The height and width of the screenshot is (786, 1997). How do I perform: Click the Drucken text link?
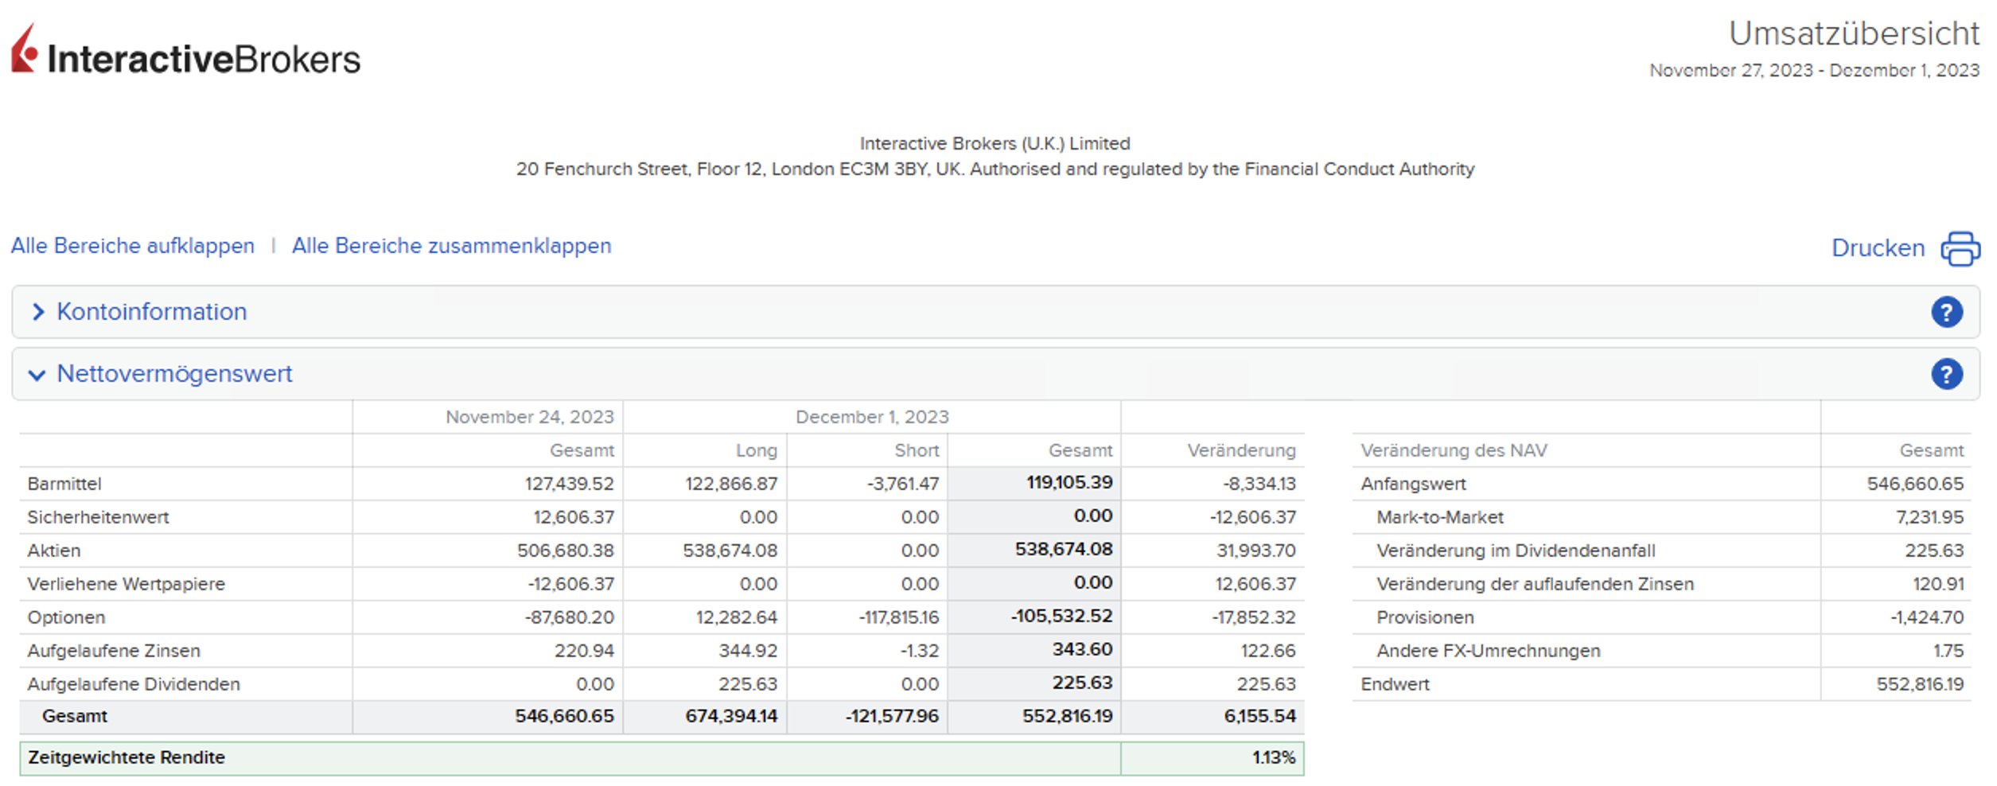(x=1877, y=248)
